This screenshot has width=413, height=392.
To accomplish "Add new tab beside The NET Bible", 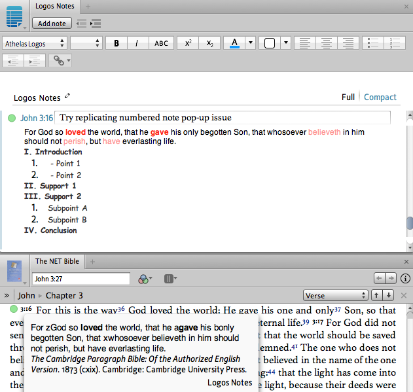I will tap(92, 262).
